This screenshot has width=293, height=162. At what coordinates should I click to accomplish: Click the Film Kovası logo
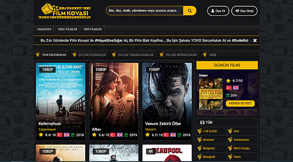click(x=64, y=11)
